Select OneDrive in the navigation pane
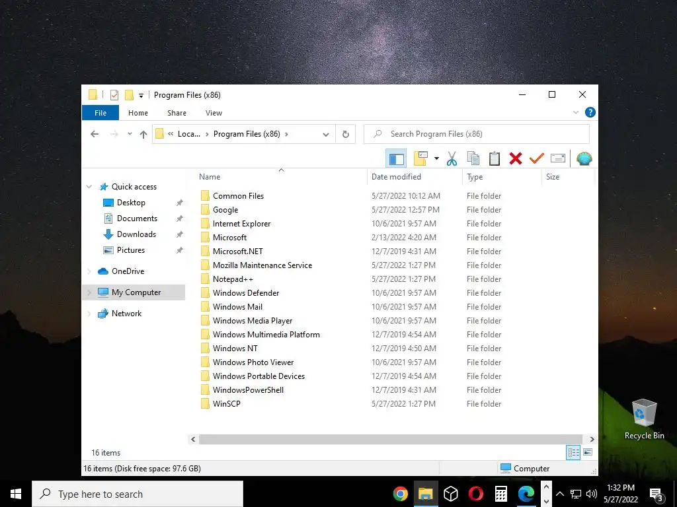Screen dimensions: 677x507 128,271
